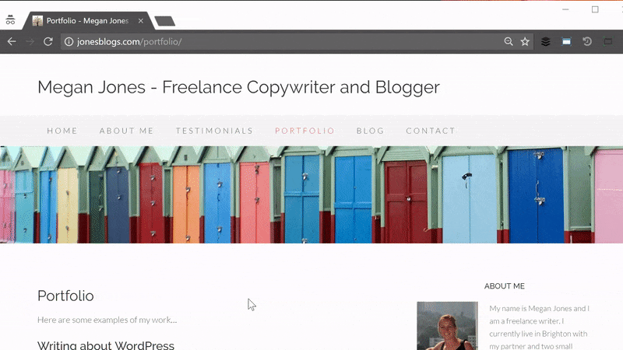
Task: Click the Portfolio page heading
Action: pos(65,296)
